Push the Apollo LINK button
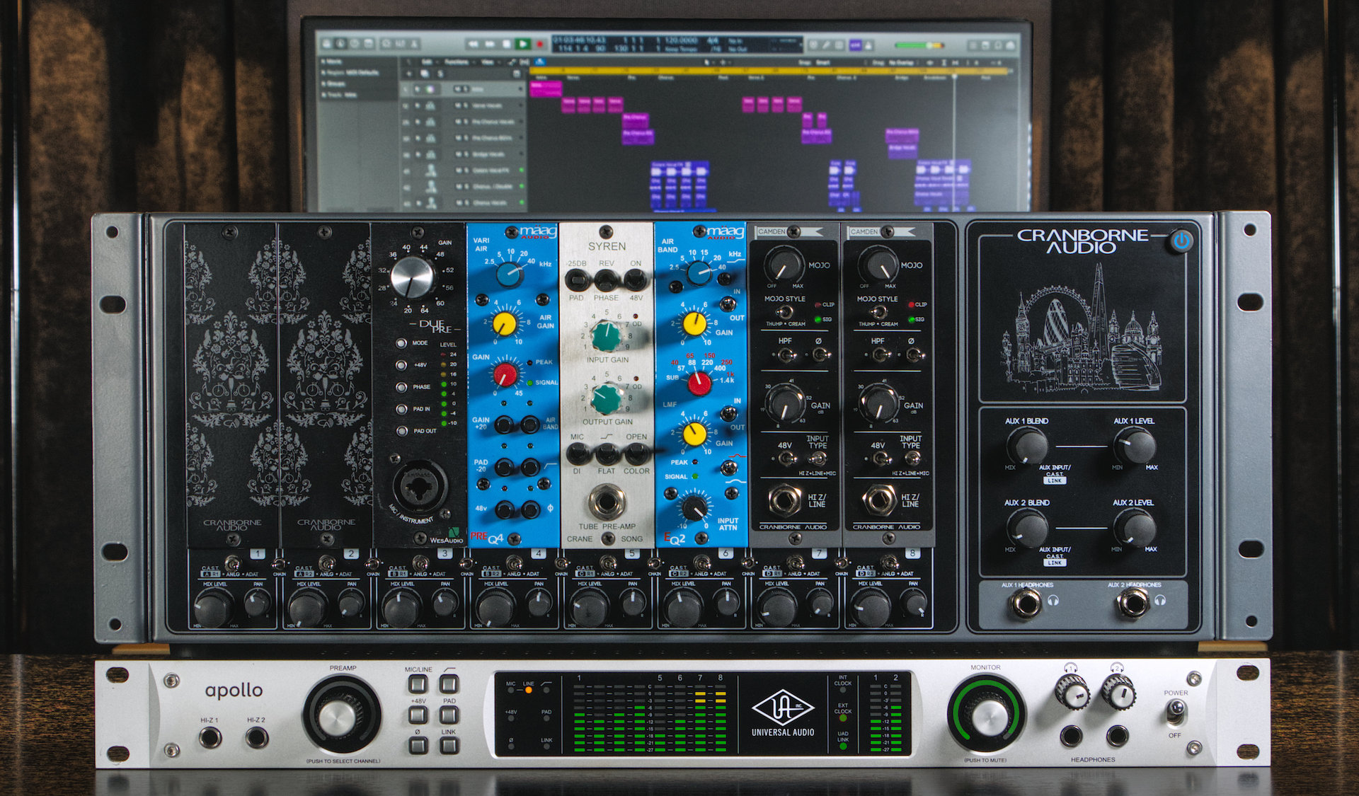Viewport: 1359px width, 796px height. pyautogui.click(x=449, y=744)
